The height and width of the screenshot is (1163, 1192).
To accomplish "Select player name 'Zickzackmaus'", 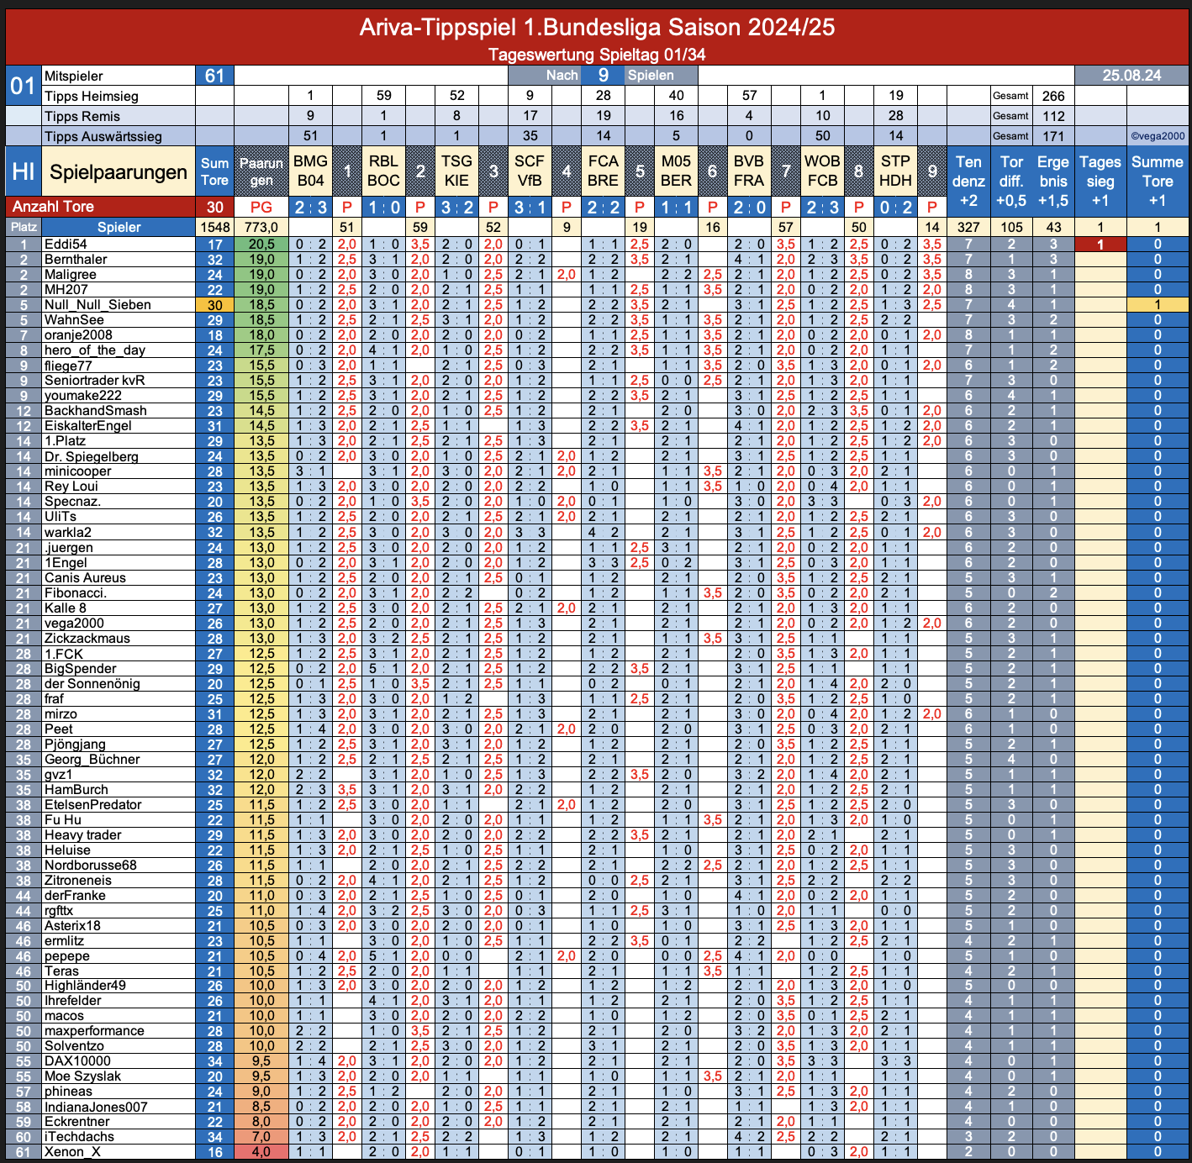I will point(87,639).
